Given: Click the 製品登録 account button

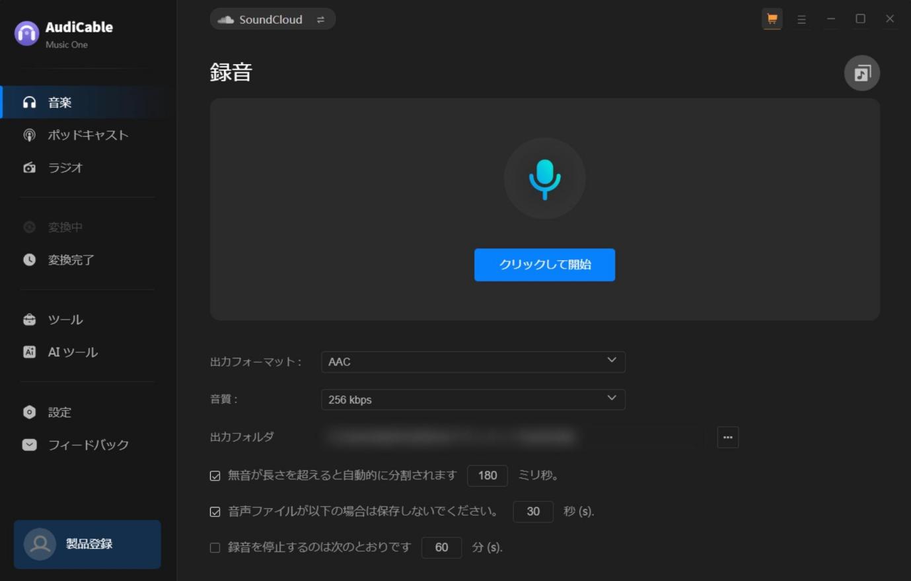Looking at the screenshot, I should click(87, 544).
